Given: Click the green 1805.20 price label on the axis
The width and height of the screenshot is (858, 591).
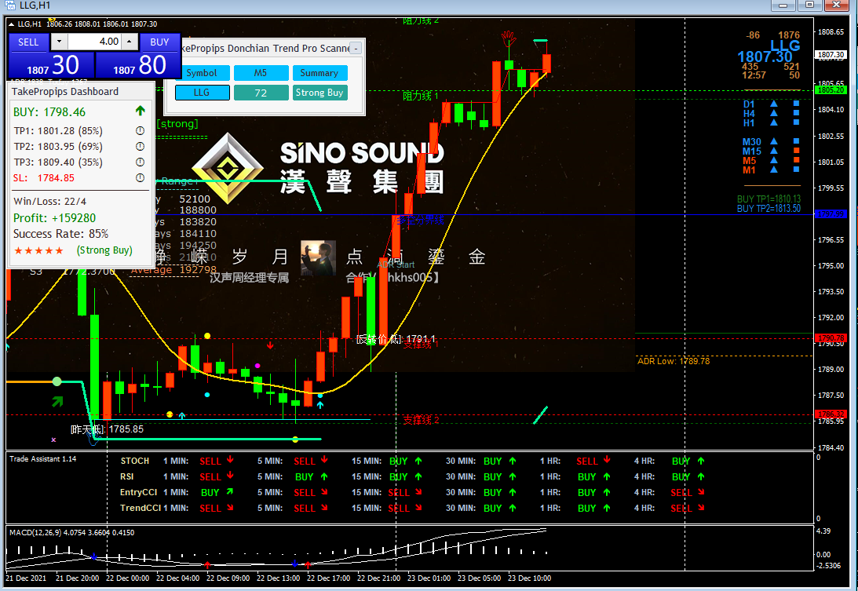Looking at the screenshot, I should point(831,89).
